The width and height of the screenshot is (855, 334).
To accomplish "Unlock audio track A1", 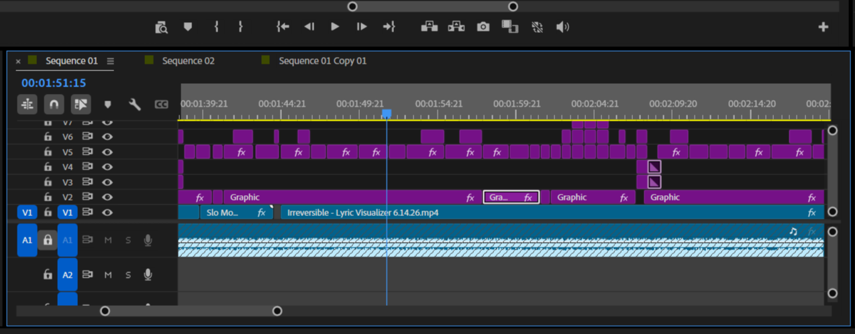I will coord(48,239).
